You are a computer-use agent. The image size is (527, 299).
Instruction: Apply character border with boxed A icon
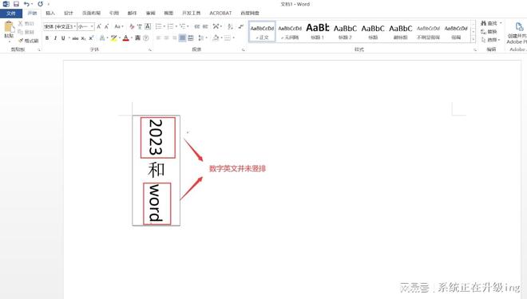[148, 26]
